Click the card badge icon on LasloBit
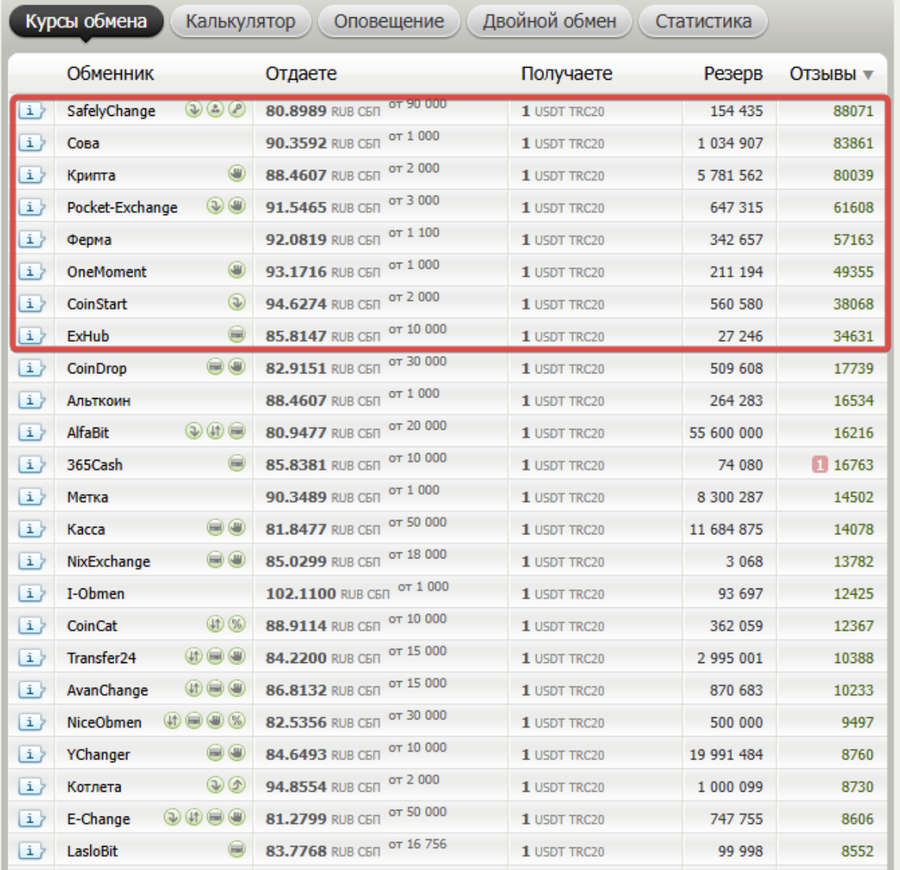This screenshot has width=900, height=870. click(x=236, y=849)
